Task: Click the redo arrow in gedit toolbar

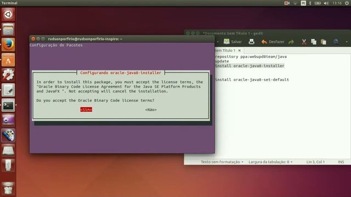Action: (x=291, y=42)
